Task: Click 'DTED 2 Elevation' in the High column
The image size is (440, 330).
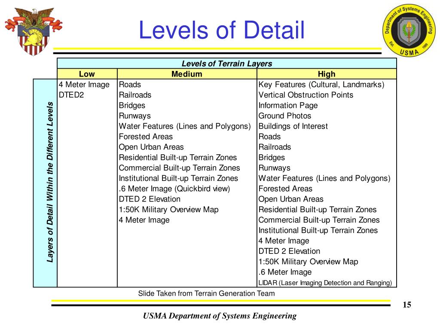Action: (289, 251)
